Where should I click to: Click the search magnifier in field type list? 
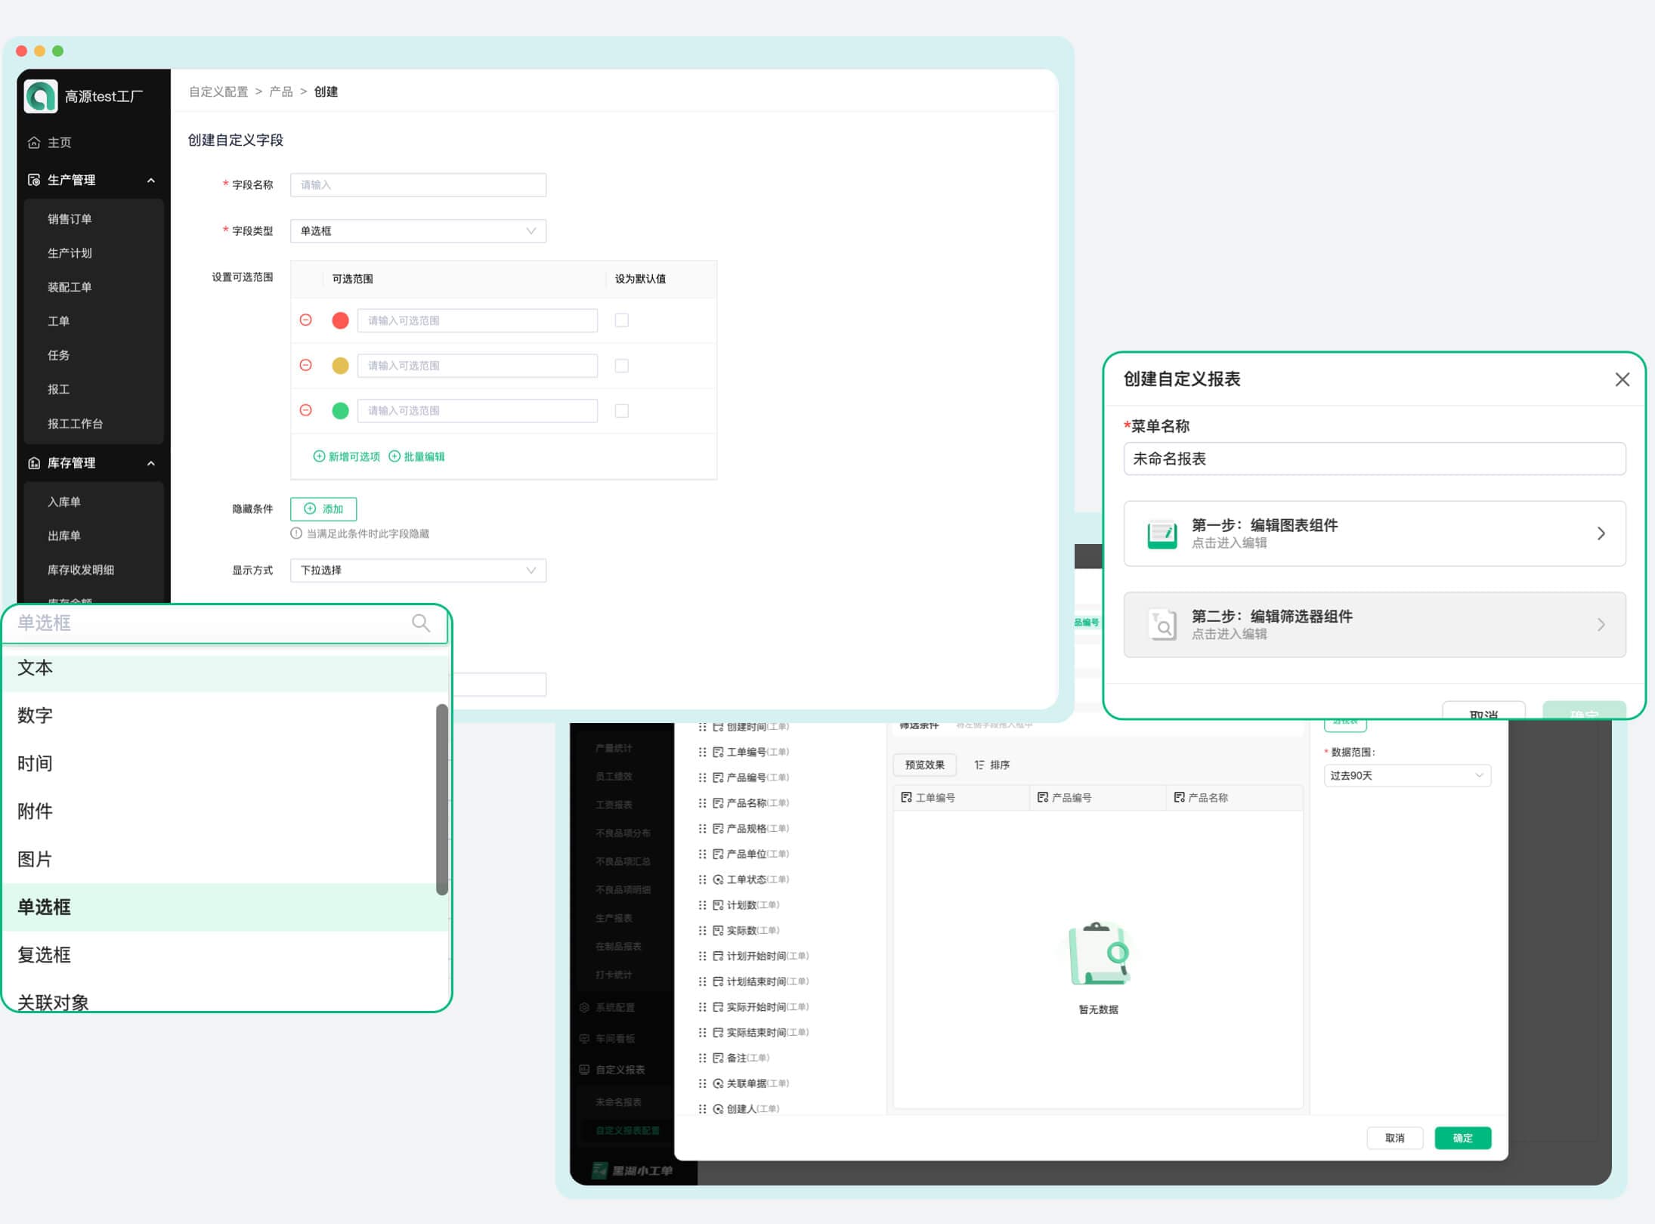coord(421,623)
